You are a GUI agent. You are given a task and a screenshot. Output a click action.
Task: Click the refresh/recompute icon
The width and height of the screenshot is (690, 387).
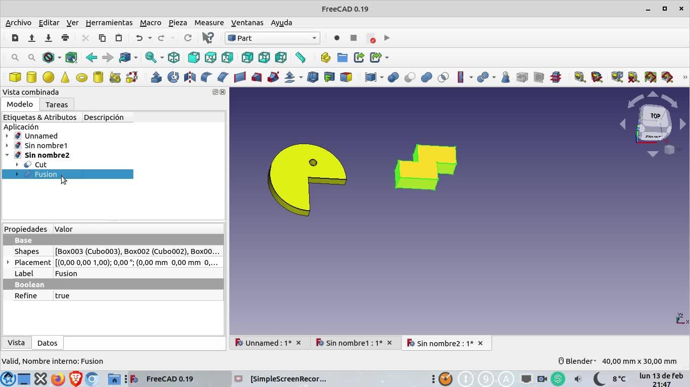point(188,38)
